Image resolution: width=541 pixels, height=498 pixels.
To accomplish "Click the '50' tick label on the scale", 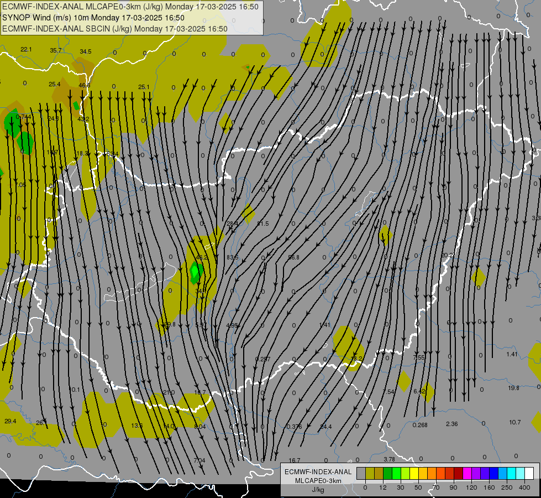I will point(418,487).
